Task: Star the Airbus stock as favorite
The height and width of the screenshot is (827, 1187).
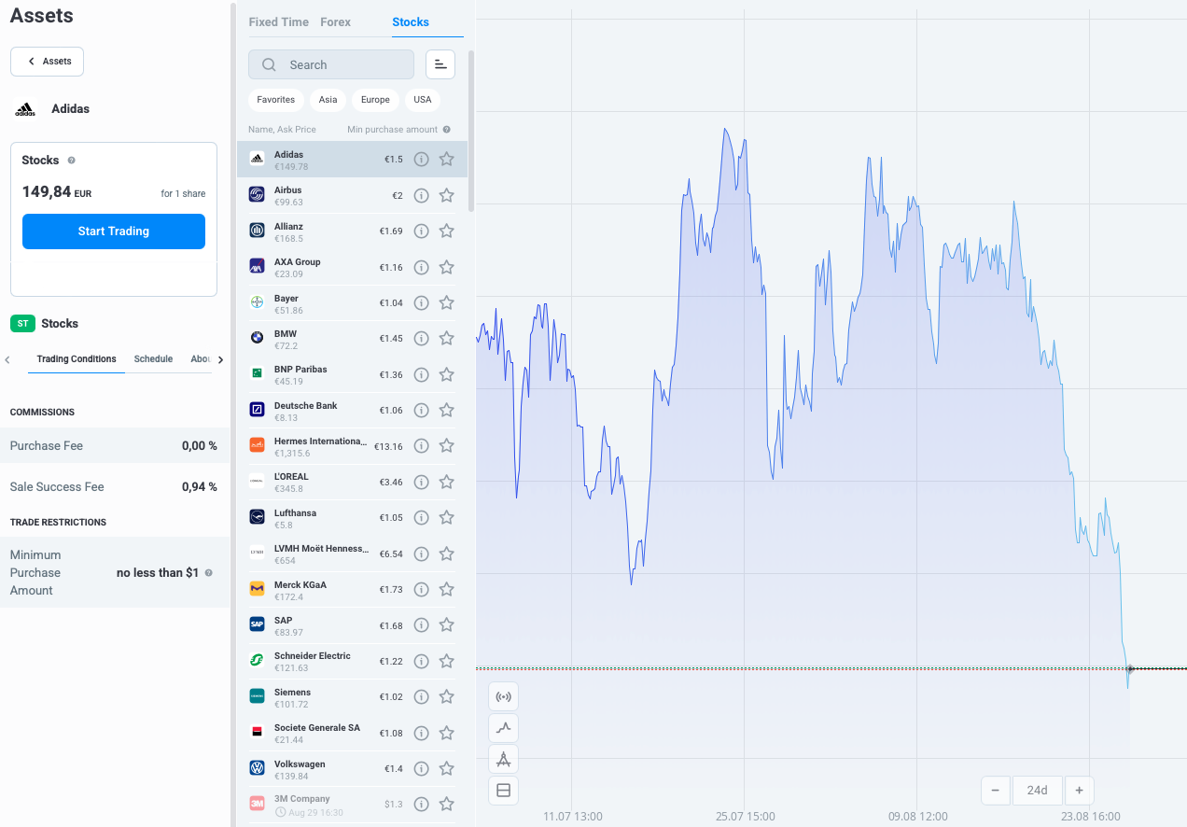Action: coord(446,195)
